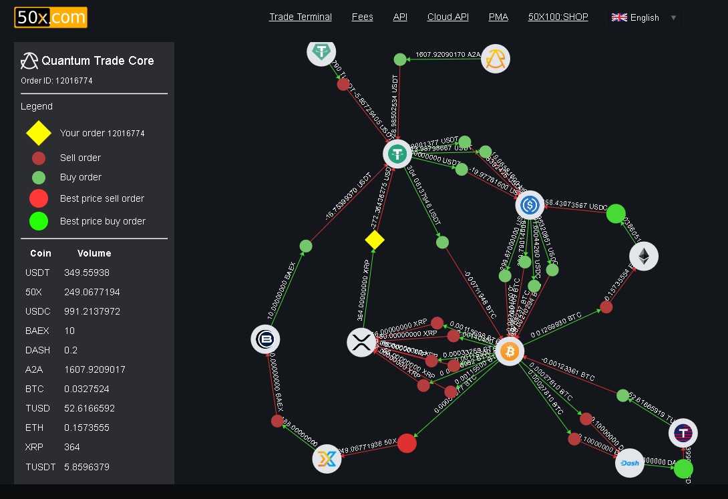Toggle the Best price sell order legend entry
728x499 pixels.
(38, 198)
